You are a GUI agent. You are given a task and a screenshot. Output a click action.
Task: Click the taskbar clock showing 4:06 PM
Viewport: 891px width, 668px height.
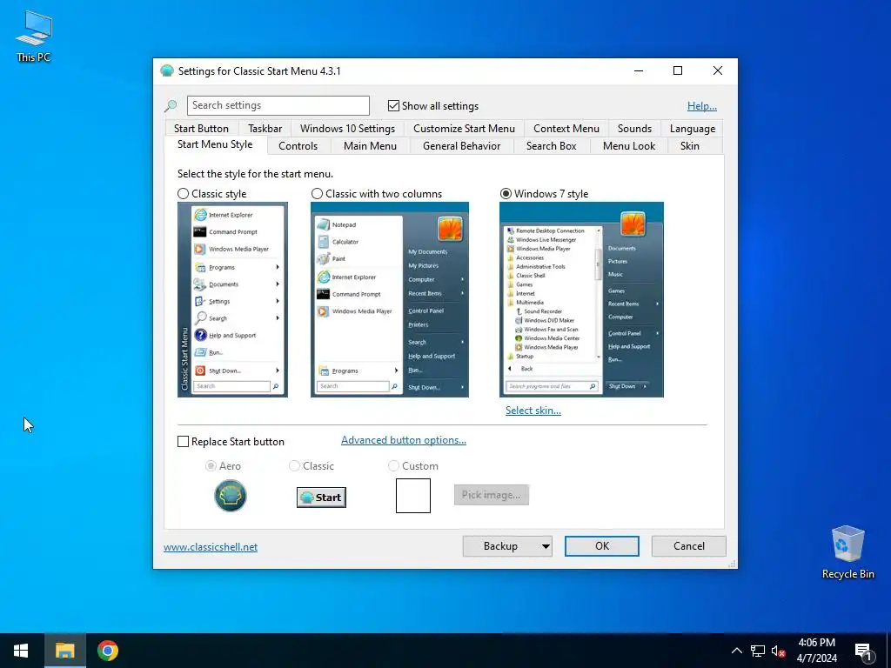[816, 651]
